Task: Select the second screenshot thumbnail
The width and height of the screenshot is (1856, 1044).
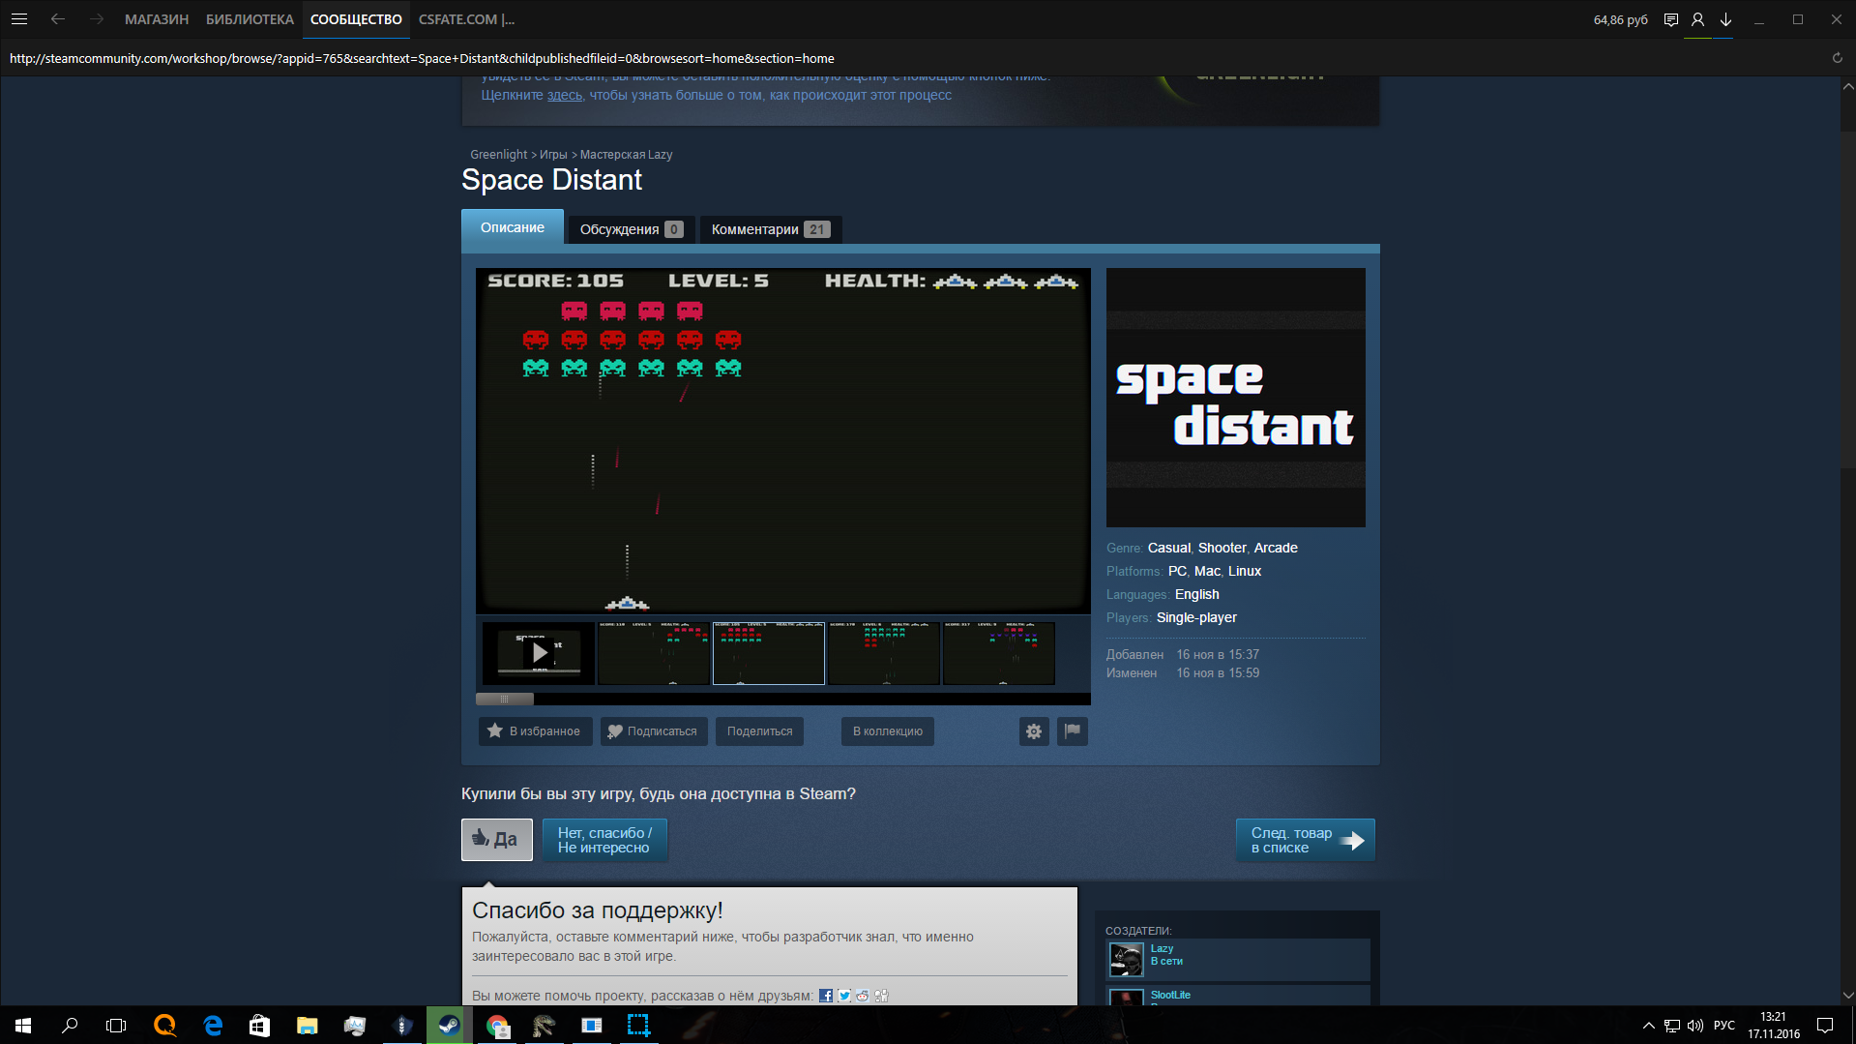Action: (654, 653)
